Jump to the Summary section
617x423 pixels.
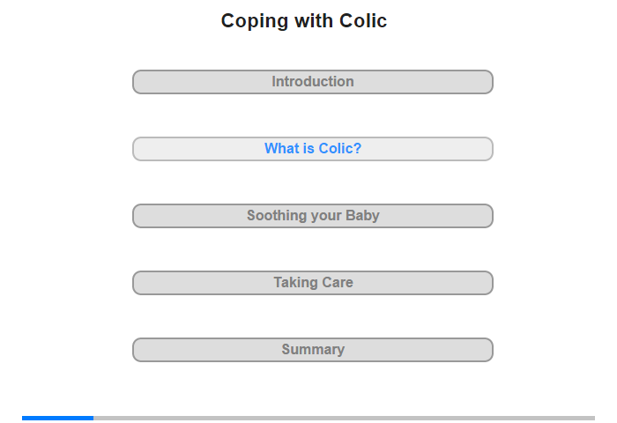[312, 350]
